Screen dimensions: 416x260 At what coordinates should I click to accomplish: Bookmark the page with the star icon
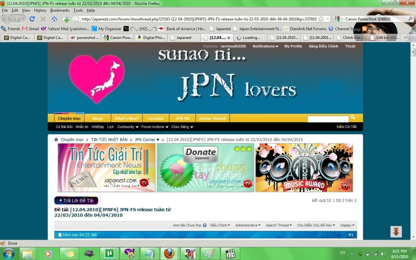[x=321, y=19]
